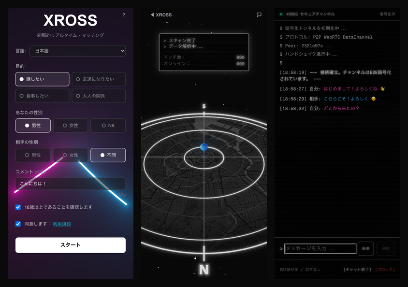Screen dimensions: 408x287
Task: Toggle the 同意します agreement checkbox
Action: click(18, 223)
